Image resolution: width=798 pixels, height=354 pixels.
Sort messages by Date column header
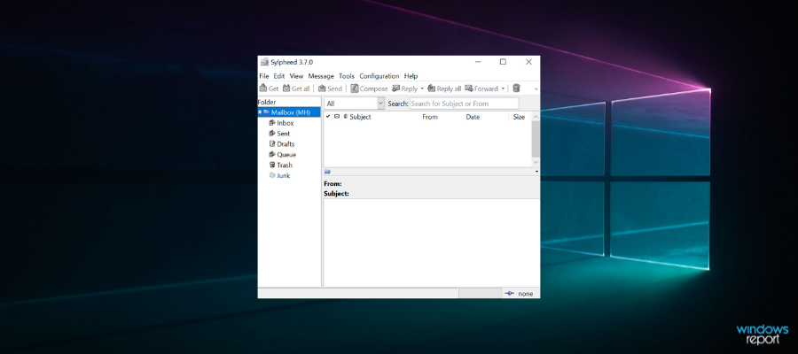point(473,117)
